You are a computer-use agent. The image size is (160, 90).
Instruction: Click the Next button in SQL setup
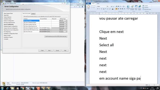click(x=50, y=50)
